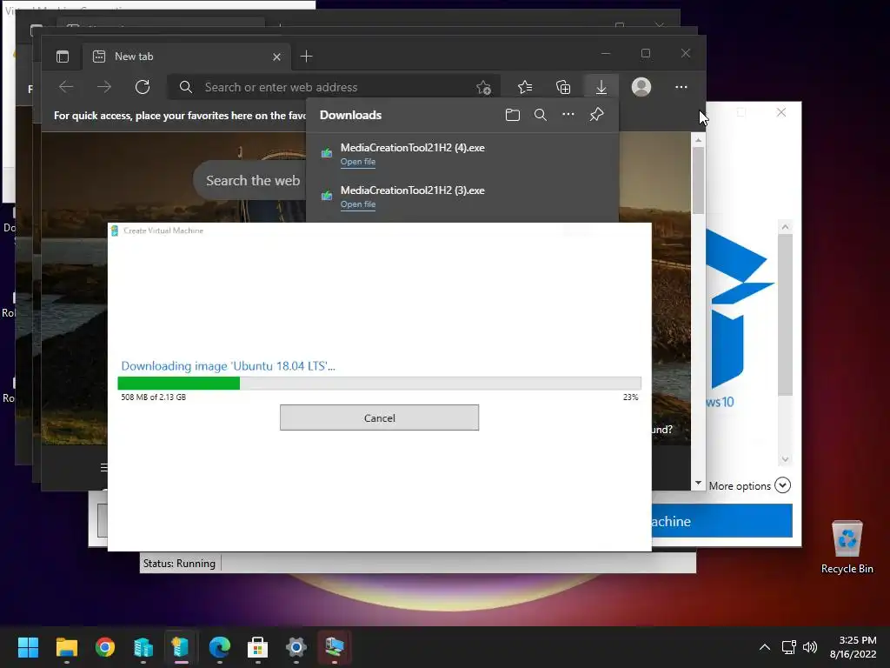Open file for MediaCreationTool21H2 (4).exe
The image size is (890, 668).
[x=357, y=162]
